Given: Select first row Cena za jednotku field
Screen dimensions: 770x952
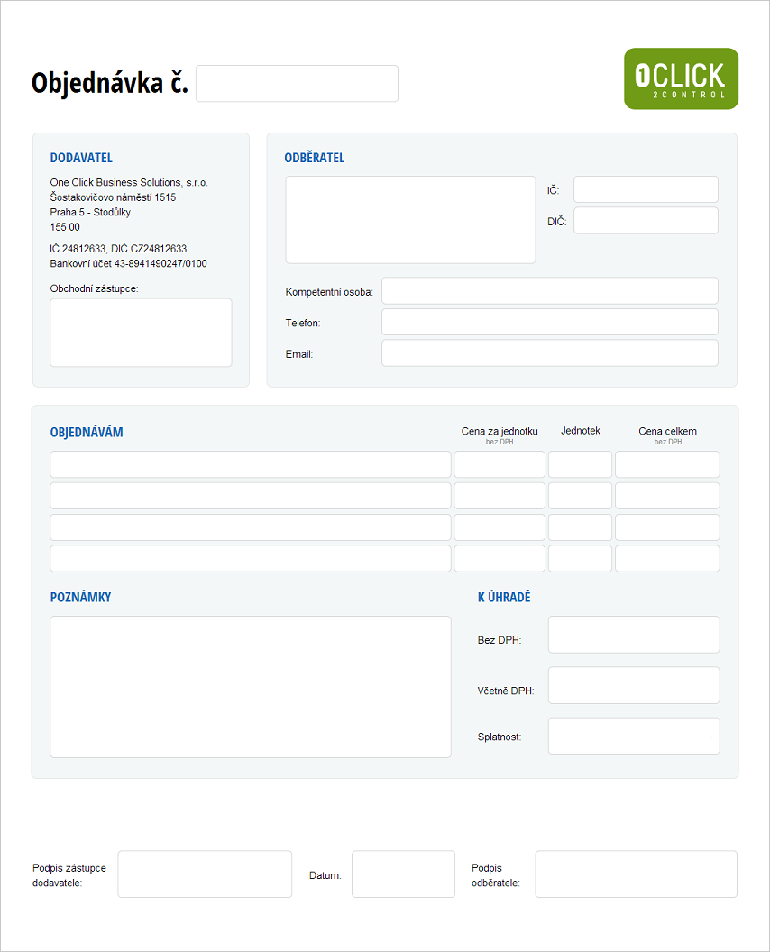Looking at the screenshot, I should coord(500,464).
